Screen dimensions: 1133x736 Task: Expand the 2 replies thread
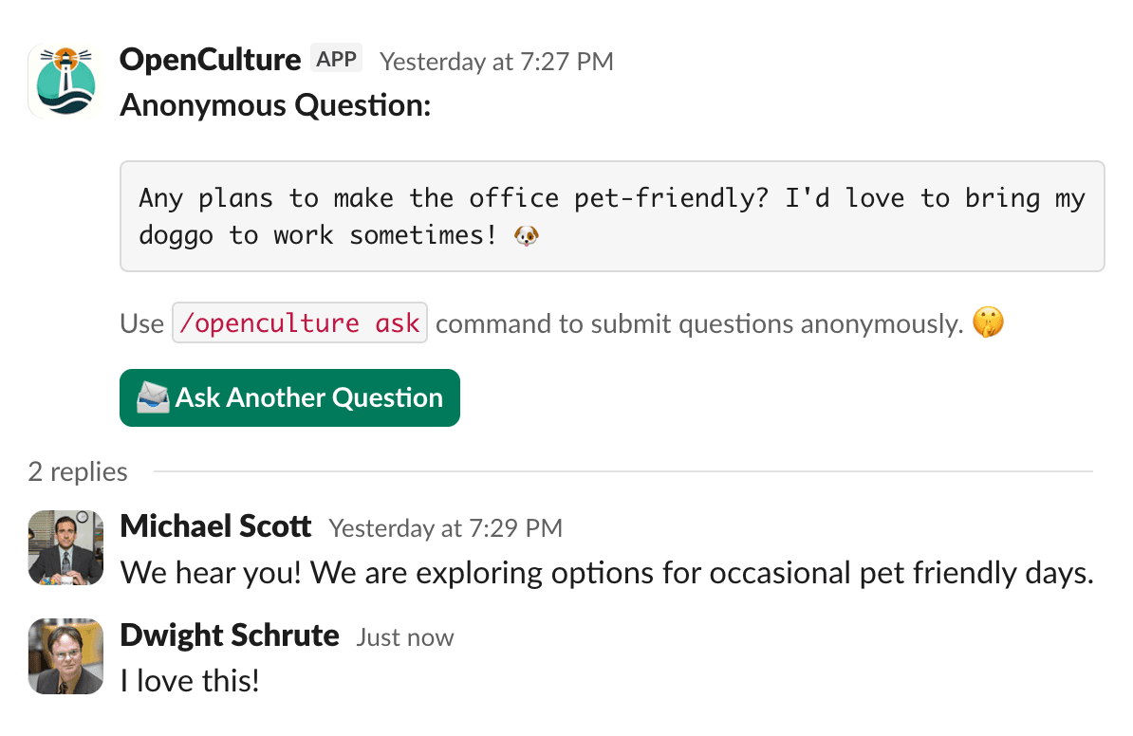77,471
